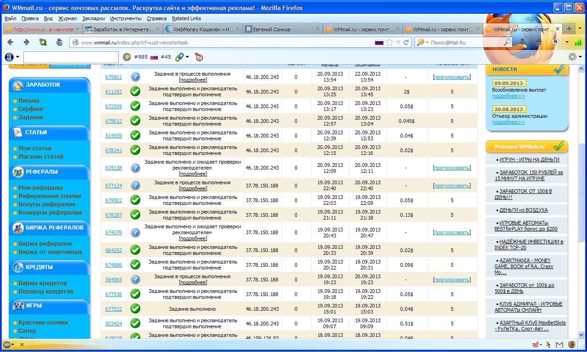Submit search with the magnifier in Поиск@Mail.Ru box
The image size is (587, 352).
tap(507, 42)
